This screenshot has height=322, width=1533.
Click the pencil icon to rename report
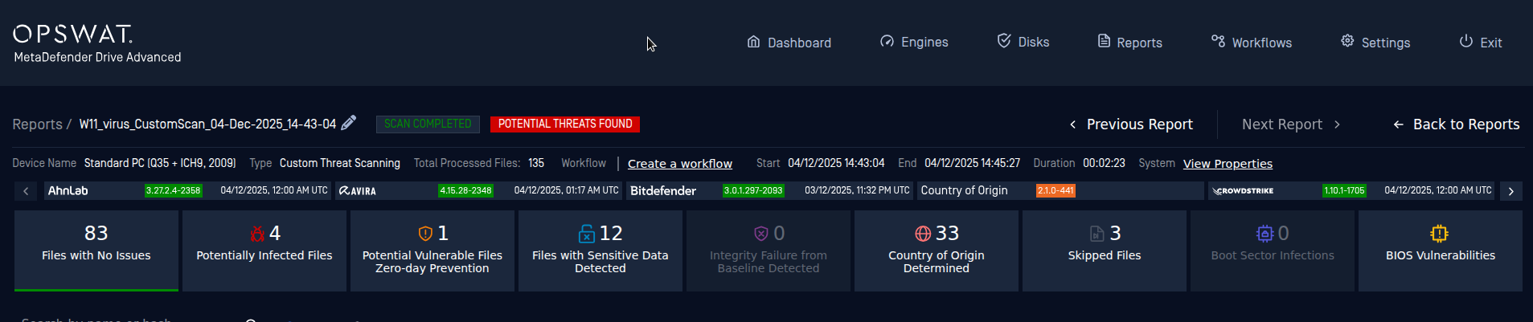[348, 123]
